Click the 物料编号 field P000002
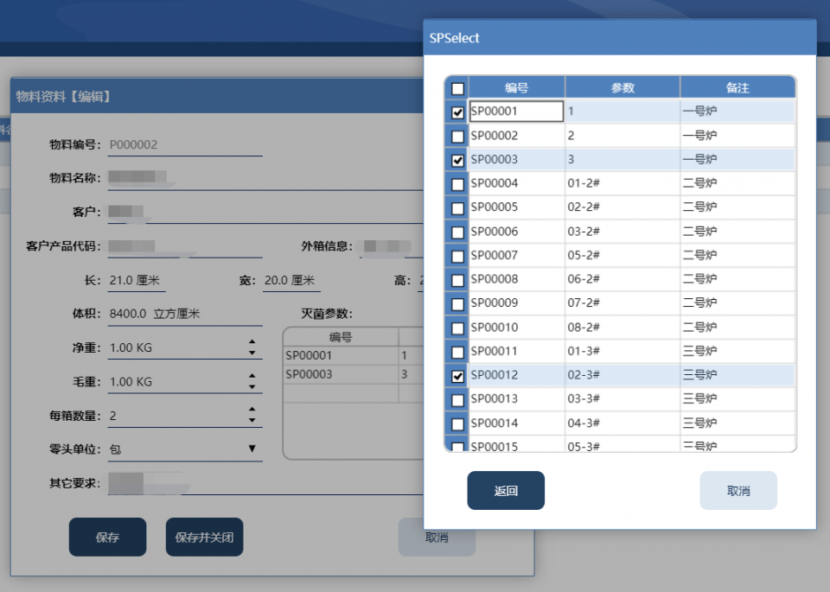The height and width of the screenshot is (592, 830). [185, 144]
